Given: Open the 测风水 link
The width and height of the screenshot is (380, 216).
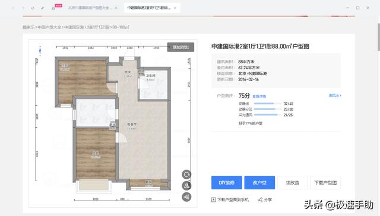Looking at the screenshot, I should (x=335, y=95).
